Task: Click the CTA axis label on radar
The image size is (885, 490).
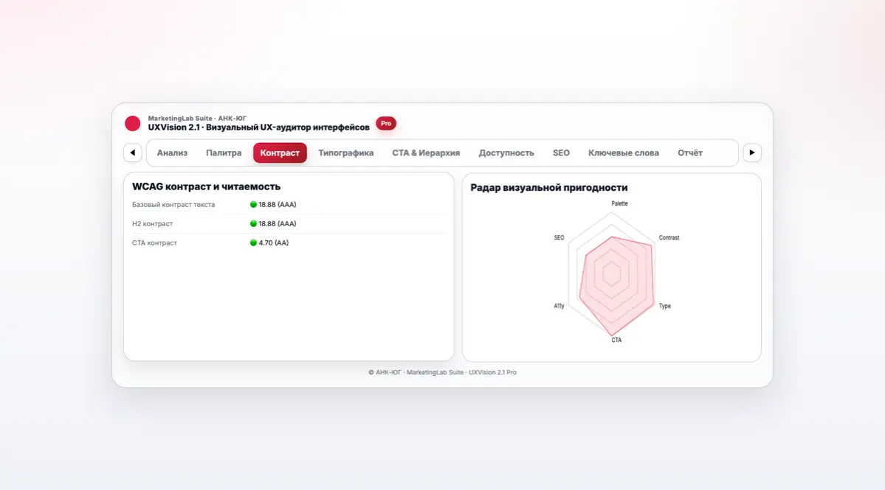Action: point(616,340)
